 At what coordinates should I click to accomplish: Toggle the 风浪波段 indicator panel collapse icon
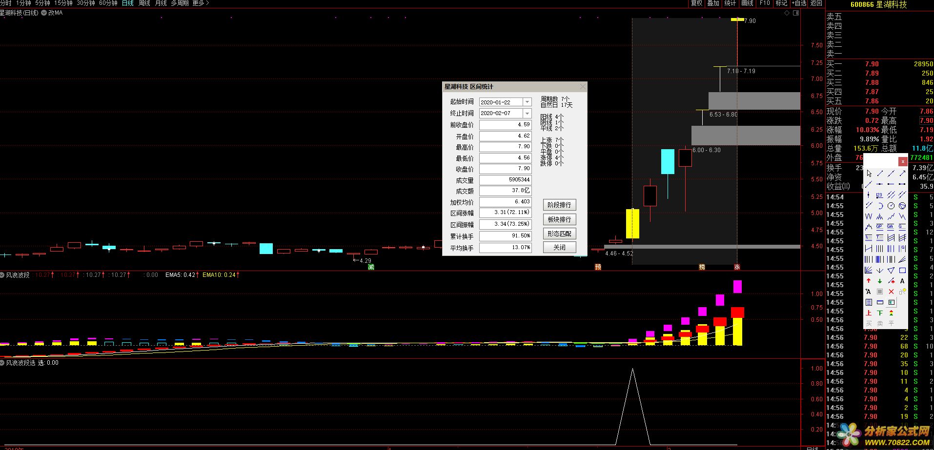pyautogui.click(x=2, y=275)
